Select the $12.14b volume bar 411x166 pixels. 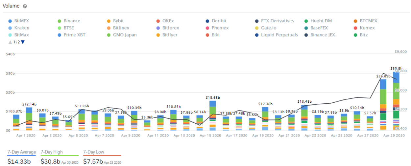(x=29, y=119)
